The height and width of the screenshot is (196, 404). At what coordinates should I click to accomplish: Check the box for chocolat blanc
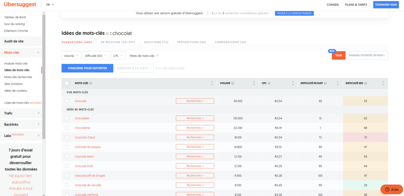pos(67,156)
